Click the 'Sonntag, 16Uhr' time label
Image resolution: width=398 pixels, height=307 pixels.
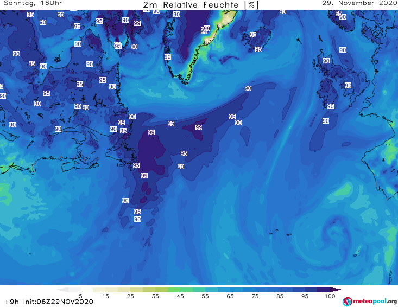point(33,3)
